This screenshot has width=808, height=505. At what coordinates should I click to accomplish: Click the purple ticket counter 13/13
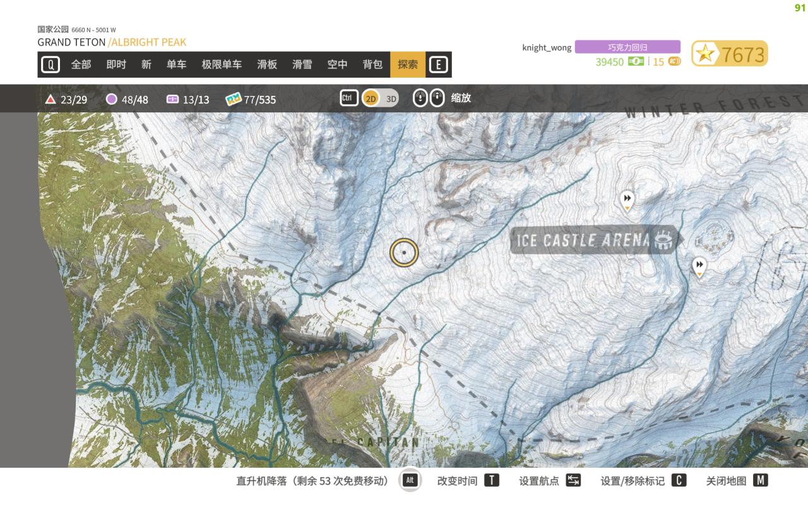click(187, 99)
